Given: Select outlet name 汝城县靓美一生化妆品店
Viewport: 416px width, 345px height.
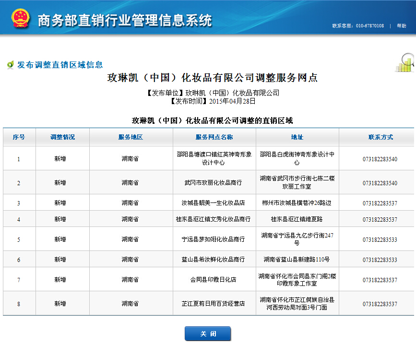Looking at the screenshot, I should pos(214,203).
